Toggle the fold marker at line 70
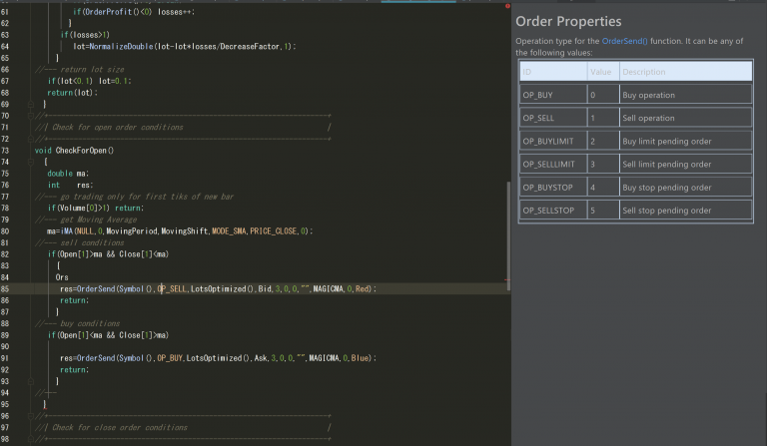This screenshot has height=446, width=767. click(x=31, y=116)
